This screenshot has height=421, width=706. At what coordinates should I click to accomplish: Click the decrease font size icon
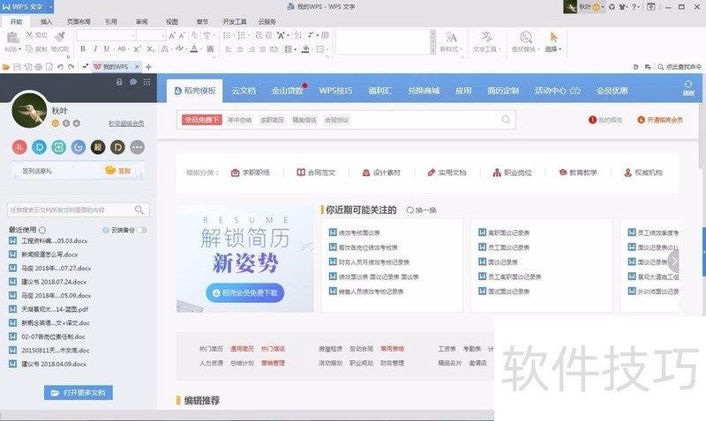pyautogui.click(x=183, y=35)
